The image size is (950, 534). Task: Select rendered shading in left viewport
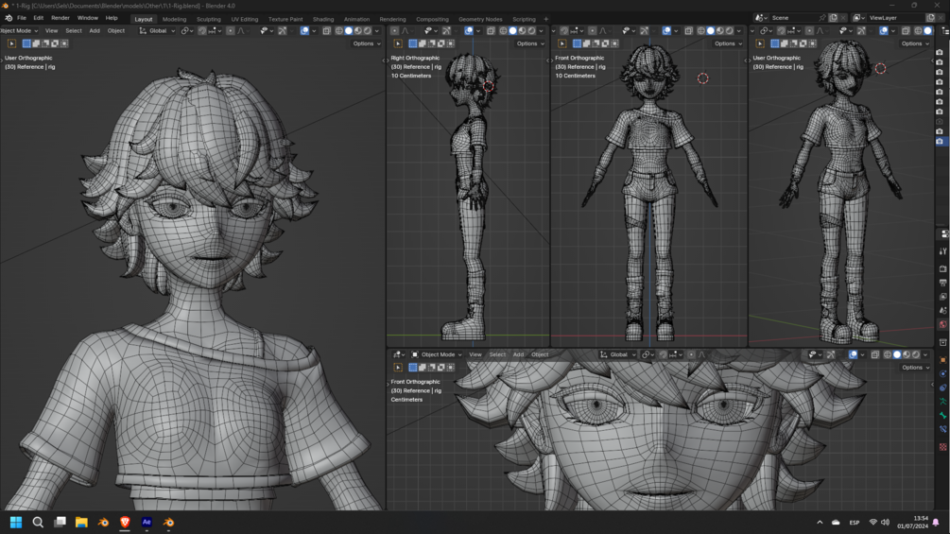click(x=367, y=31)
